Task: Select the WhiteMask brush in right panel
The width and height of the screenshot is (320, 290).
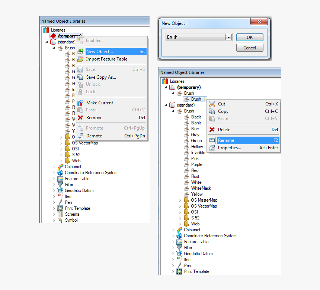Action: pos(201,188)
